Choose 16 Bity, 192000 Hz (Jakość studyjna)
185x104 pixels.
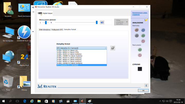point(82,56)
